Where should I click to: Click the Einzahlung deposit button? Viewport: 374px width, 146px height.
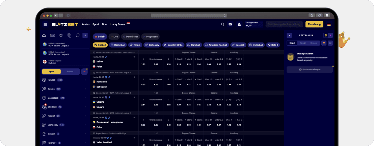click(314, 24)
